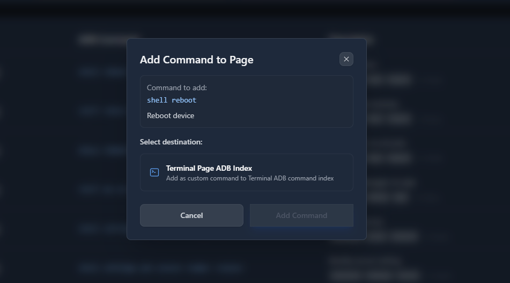
Task: Click dialog footer space below Cancel button
Action: click(x=191, y=233)
